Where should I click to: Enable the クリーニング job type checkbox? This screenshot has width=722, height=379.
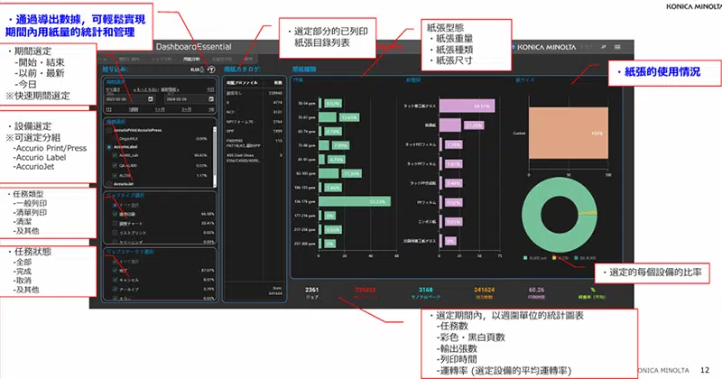[115, 241]
